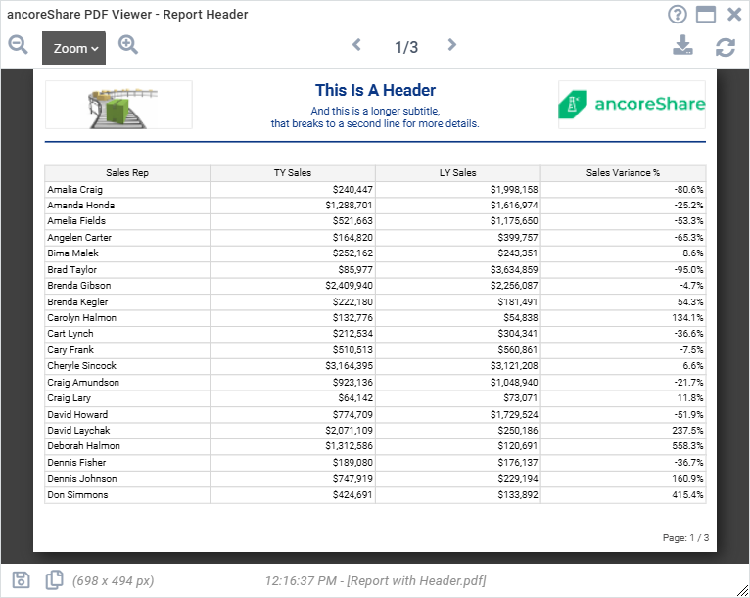Click the copy pages icon
The width and height of the screenshot is (750, 598).
coord(54,579)
